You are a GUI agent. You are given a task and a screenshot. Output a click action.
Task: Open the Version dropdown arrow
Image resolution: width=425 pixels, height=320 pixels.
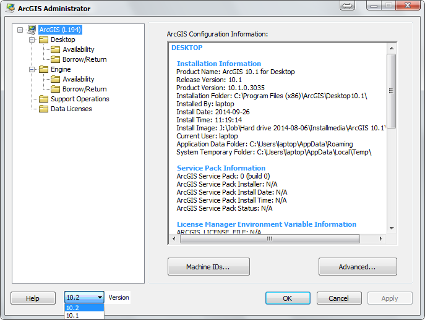click(98, 298)
